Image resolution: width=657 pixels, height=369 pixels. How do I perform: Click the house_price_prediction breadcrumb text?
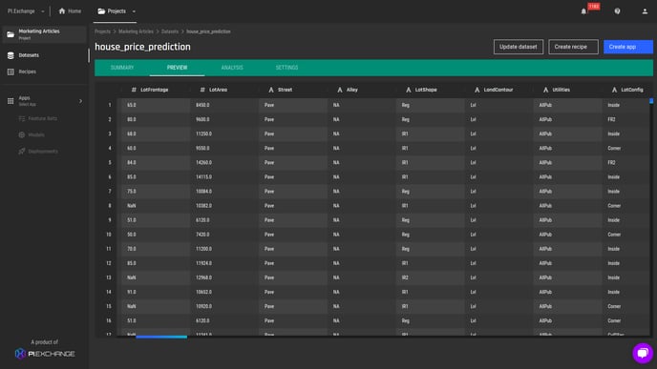[x=208, y=31]
